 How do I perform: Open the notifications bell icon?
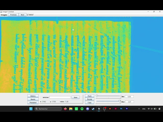click(x=160, y=109)
